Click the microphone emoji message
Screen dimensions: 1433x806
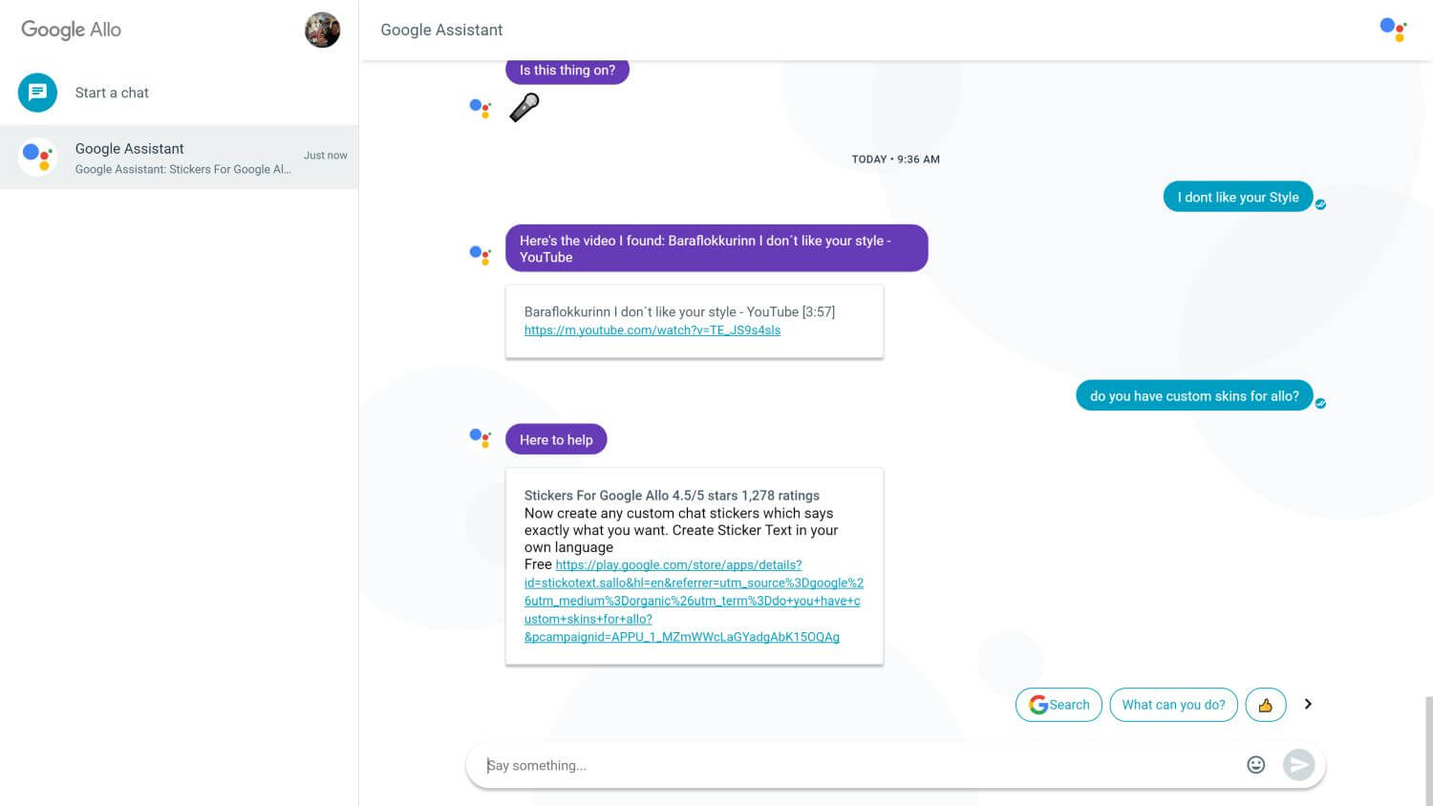524,107
